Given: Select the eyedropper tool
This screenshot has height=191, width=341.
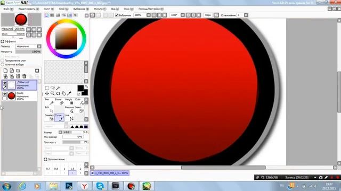Looking at the screenshot, I should [69, 93].
